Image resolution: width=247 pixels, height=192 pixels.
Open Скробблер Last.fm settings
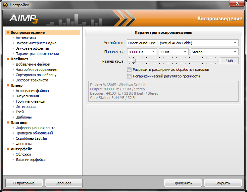[x=31, y=138]
